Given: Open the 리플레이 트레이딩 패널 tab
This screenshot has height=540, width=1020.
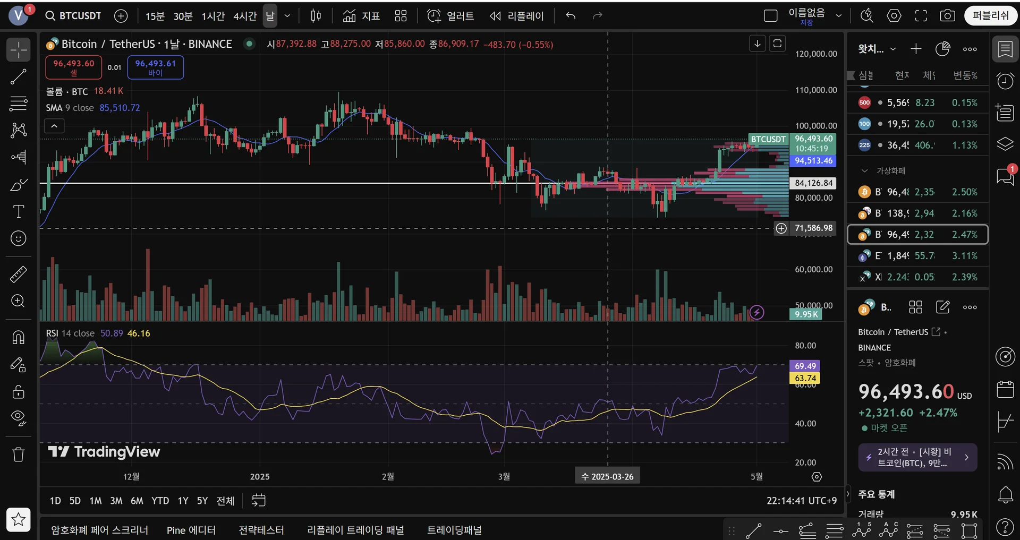Looking at the screenshot, I should tap(356, 530).
